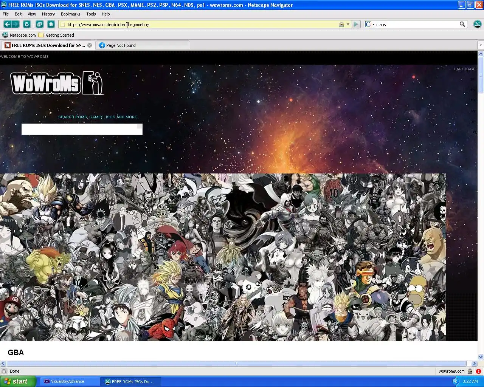Click the Go play arrow beside address bar

[356, 24]
